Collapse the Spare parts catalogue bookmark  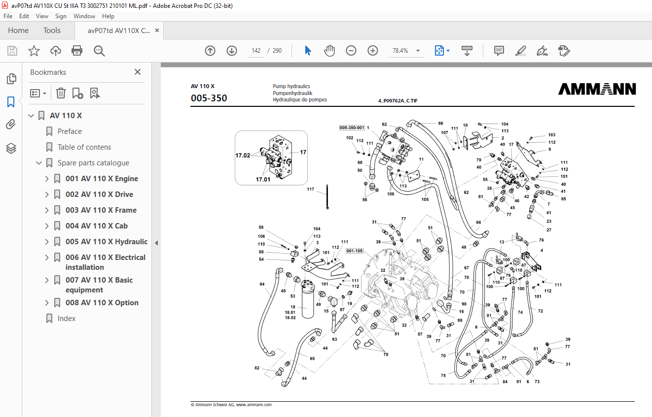click(39, 163)
